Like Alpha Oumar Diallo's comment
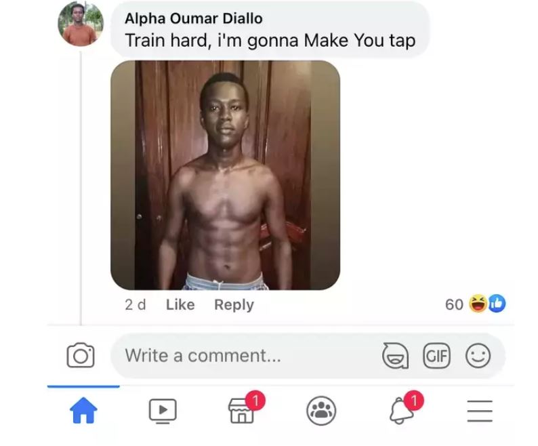Image resolution: width=538 pixels, height=446 pixels. (x=180, y=304)
